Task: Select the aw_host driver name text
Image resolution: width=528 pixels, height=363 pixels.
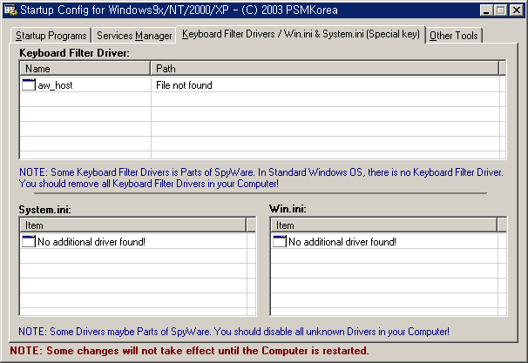Action: pyautogui.click(x=53, y=85)
